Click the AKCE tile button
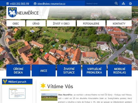138x103 pixels. click(x=44, y=71)
